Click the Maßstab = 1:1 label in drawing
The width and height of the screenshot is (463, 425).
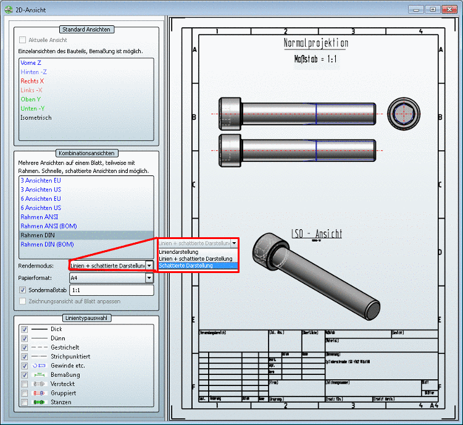[315, 59]
